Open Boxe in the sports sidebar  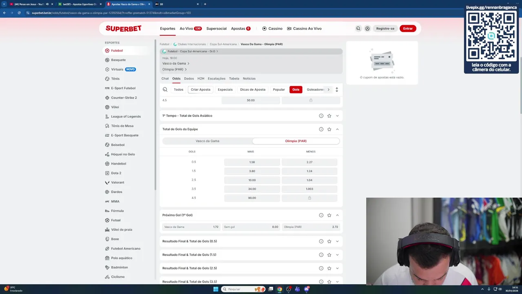click(x=115, y=239)
